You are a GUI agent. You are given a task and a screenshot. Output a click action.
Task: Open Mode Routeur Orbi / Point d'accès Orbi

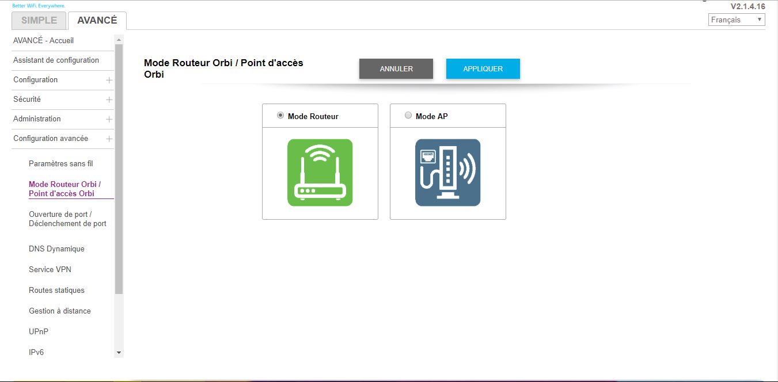pyautogui.click(x=65, y=189)
